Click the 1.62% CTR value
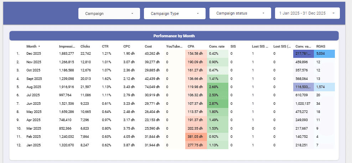The height and width of the screenshot is (163, 352). click(107, 79)
